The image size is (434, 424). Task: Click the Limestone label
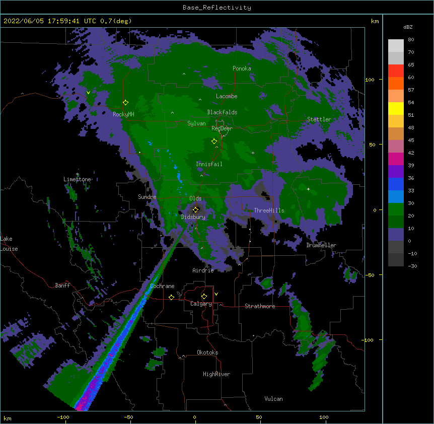pos(77,179)
